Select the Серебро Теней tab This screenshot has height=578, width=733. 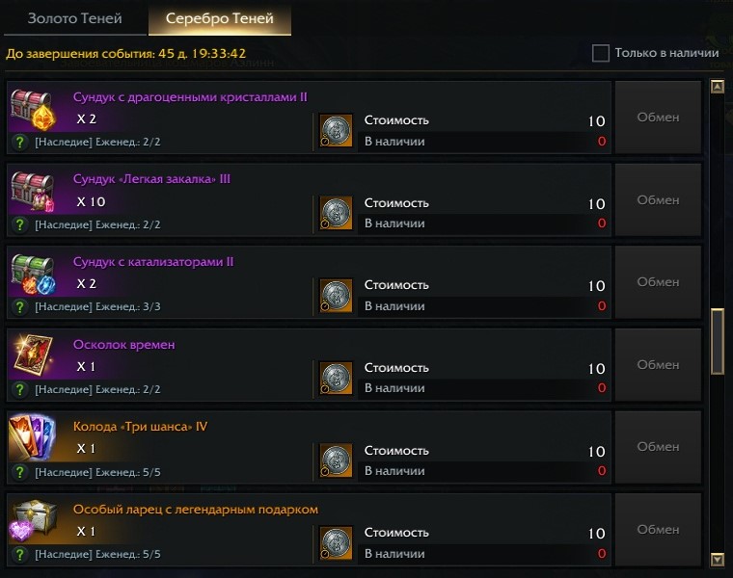[x=219, y=18]
